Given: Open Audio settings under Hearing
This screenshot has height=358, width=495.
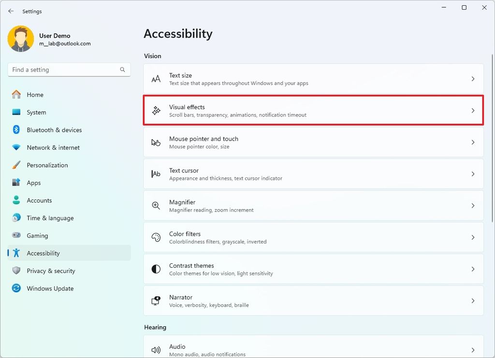Looking at the screenshot, I should pos(313,349).
